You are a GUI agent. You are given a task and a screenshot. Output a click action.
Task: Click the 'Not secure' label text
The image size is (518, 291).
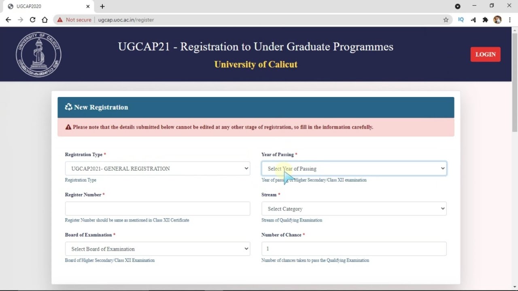(x=79, y=20)
